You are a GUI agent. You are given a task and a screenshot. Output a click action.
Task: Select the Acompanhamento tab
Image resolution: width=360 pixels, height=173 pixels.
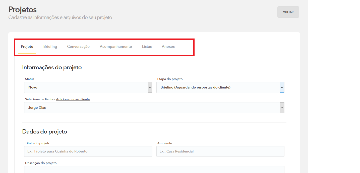tap(116, 46)
